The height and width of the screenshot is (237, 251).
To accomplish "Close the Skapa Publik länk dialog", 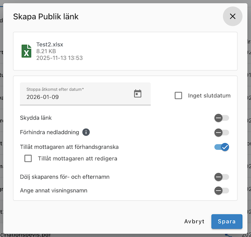I will pyautogui.click(x=233, y=16).
